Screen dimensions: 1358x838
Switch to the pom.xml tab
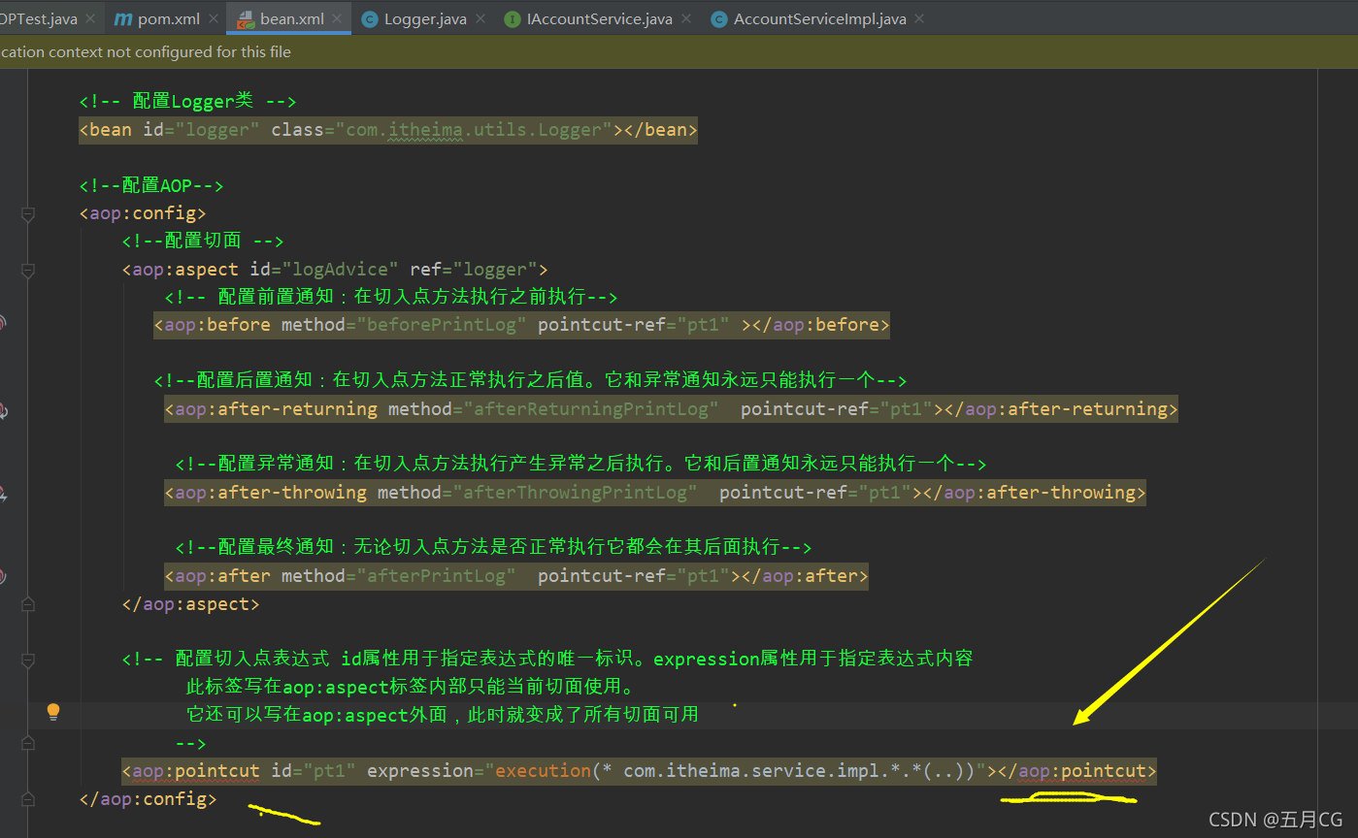click(164, 18)
